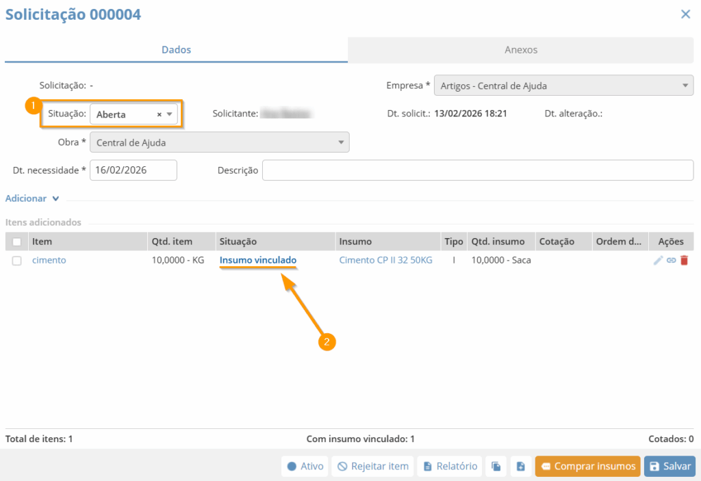Select the Dados tab
The height and width of the screenshot is (481, 701).
176,50
